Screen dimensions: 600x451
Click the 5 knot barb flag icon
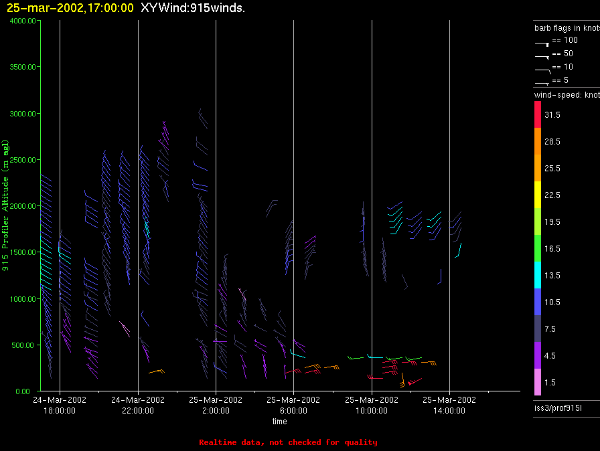click(542, 83)
